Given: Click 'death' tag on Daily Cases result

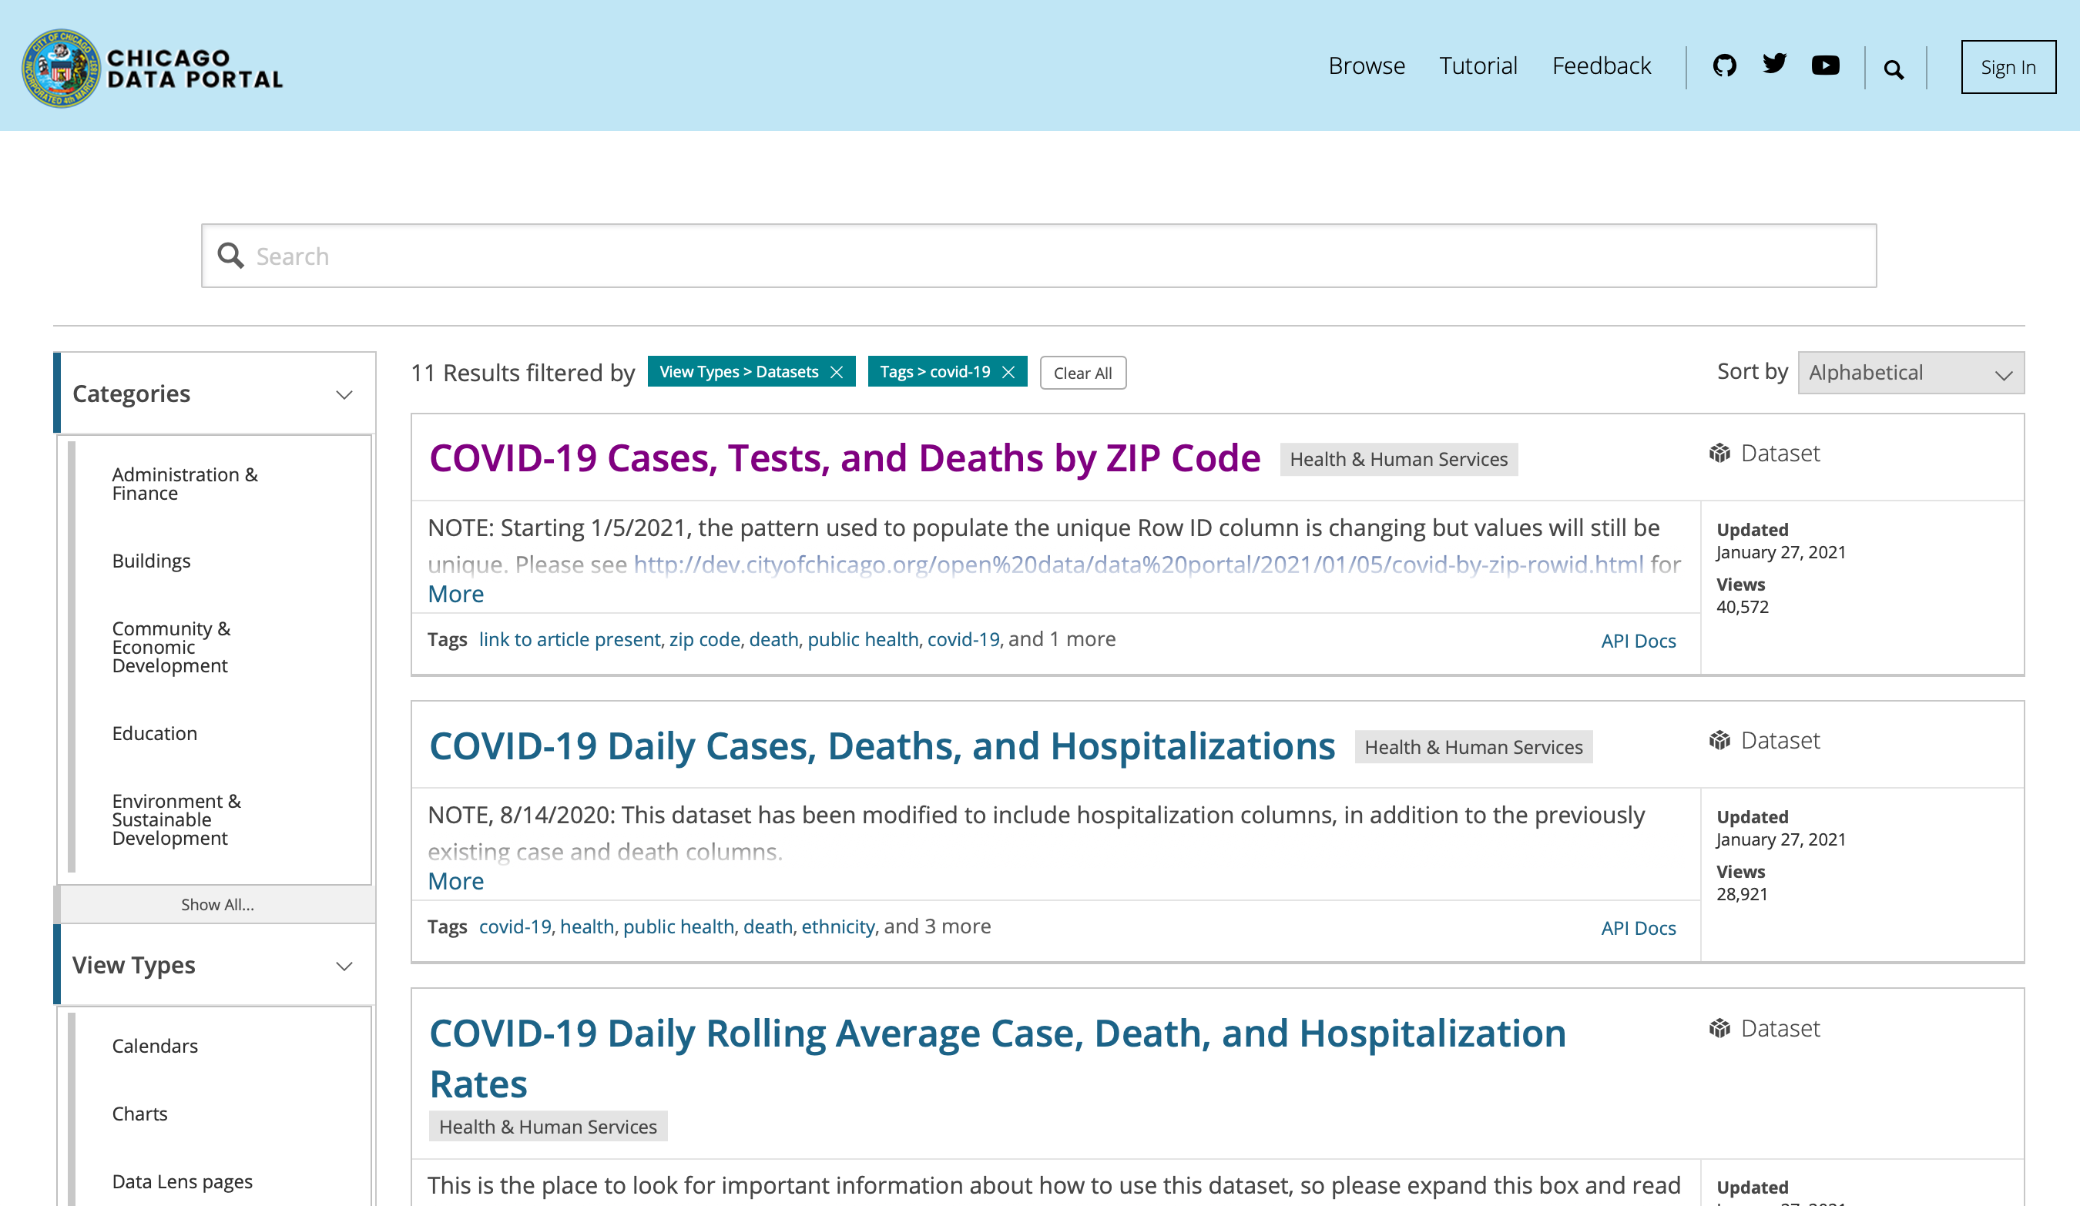Looking at the screenshot, I should (x=767, y=926).
